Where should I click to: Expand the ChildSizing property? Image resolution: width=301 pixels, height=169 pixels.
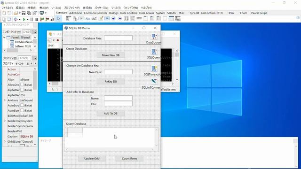pyautogui.click(x=5, y=142)
